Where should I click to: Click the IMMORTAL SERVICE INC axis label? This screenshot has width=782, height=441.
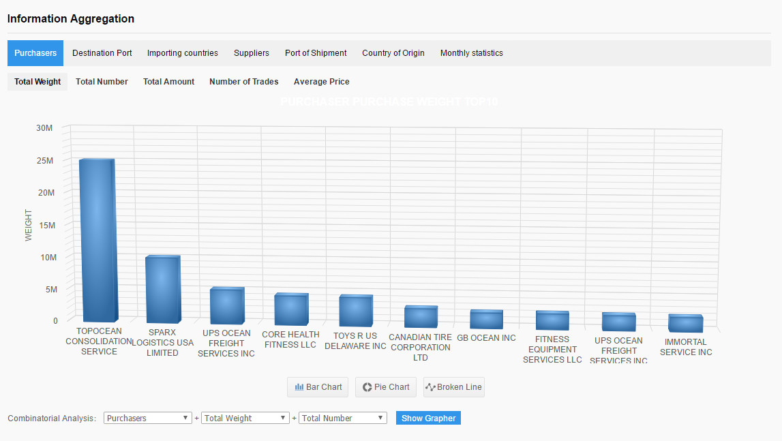click(686, 347)
